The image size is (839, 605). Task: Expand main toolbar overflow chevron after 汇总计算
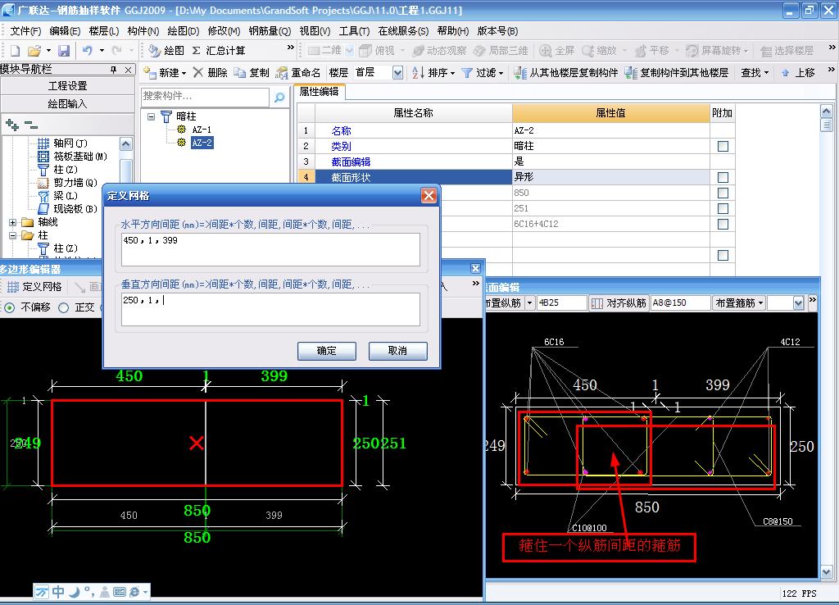tap(291, 48)
